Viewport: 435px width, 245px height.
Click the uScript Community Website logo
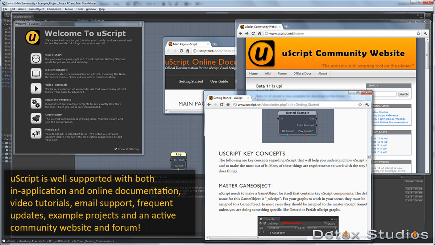261,54
